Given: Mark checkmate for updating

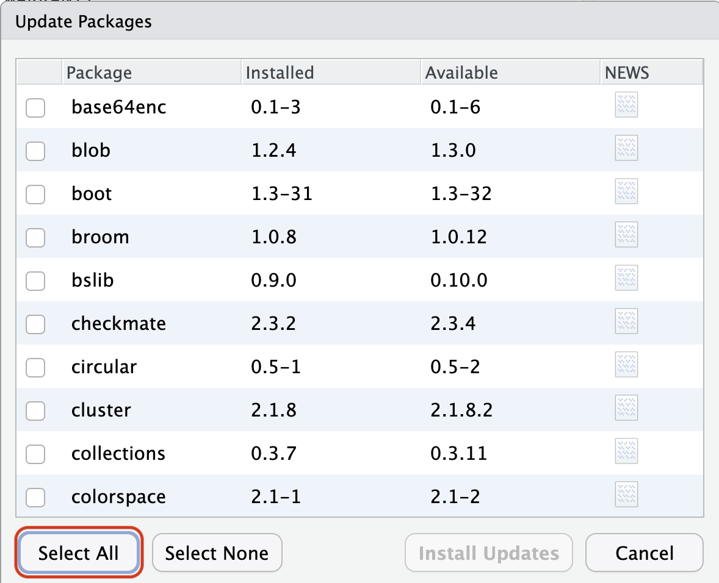Looking at the screenshot, I should (35, 324).
